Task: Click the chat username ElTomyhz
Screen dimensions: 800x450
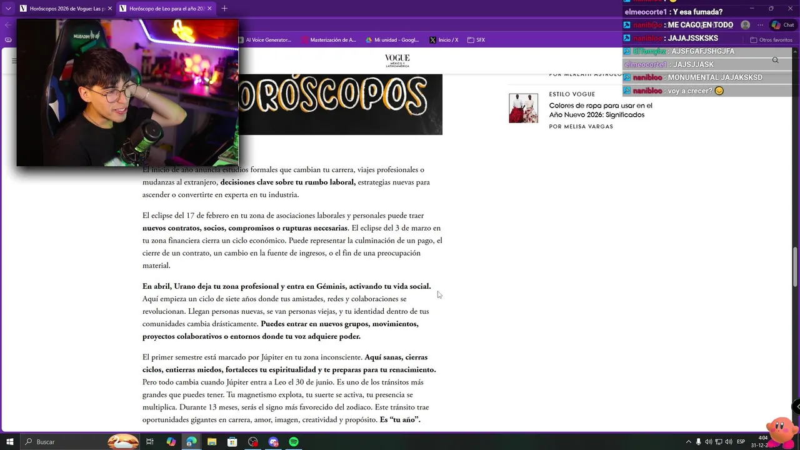Action: pyautogui.click(x=649, y=51)
